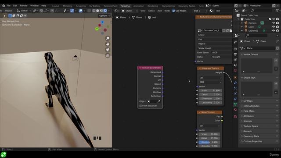This screenshot has width=281, height=158.
Task: Open the node editor Add menu
Action: pyautogui.click(x=159, y=11)
